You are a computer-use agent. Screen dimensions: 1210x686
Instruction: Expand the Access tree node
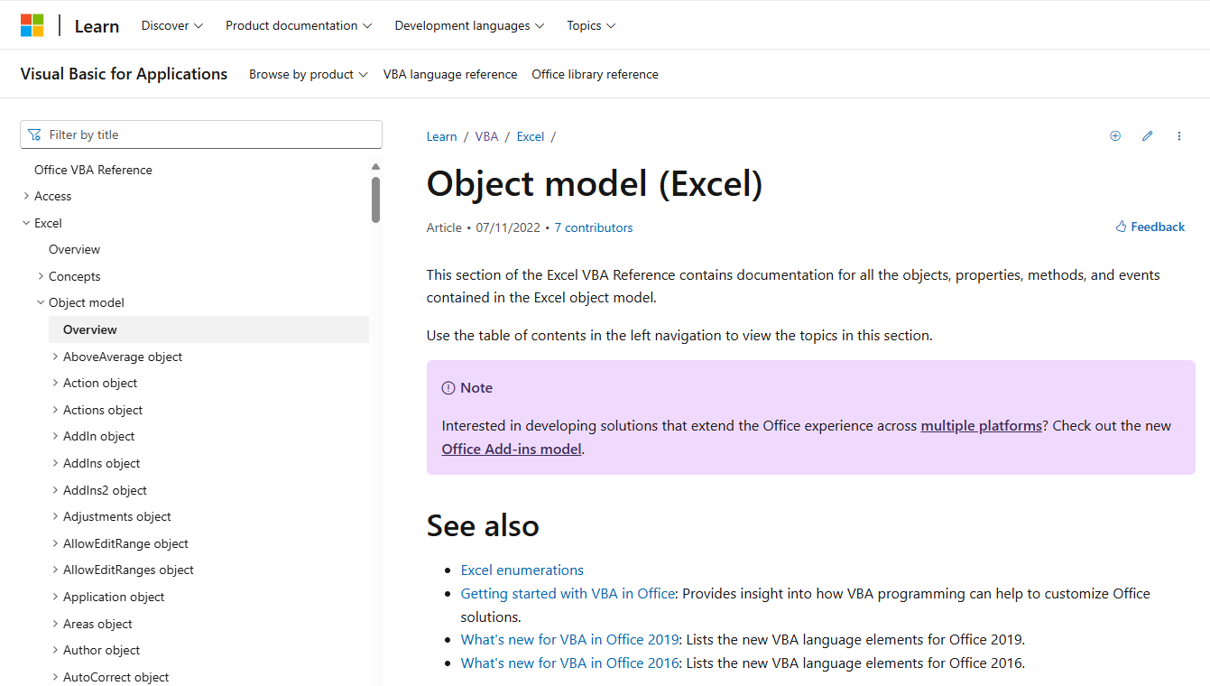(26, 196)
